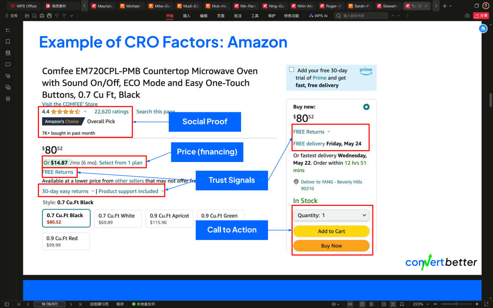The width and height of the screenshot is (493, 308).
Task: Switch to the 页面 ribbon tab
Action: coord(221,16)
